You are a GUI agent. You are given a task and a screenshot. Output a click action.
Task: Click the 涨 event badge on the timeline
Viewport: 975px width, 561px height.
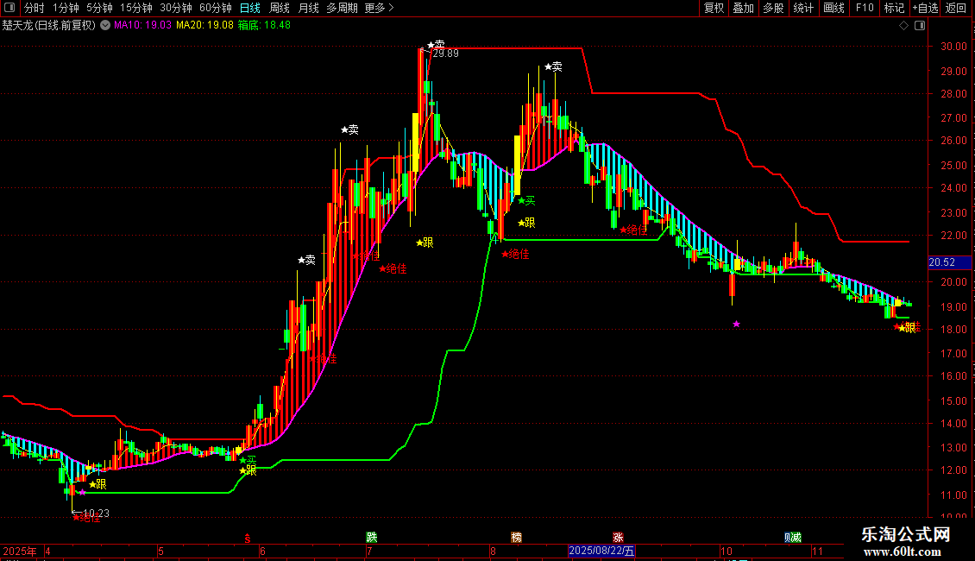618,537
